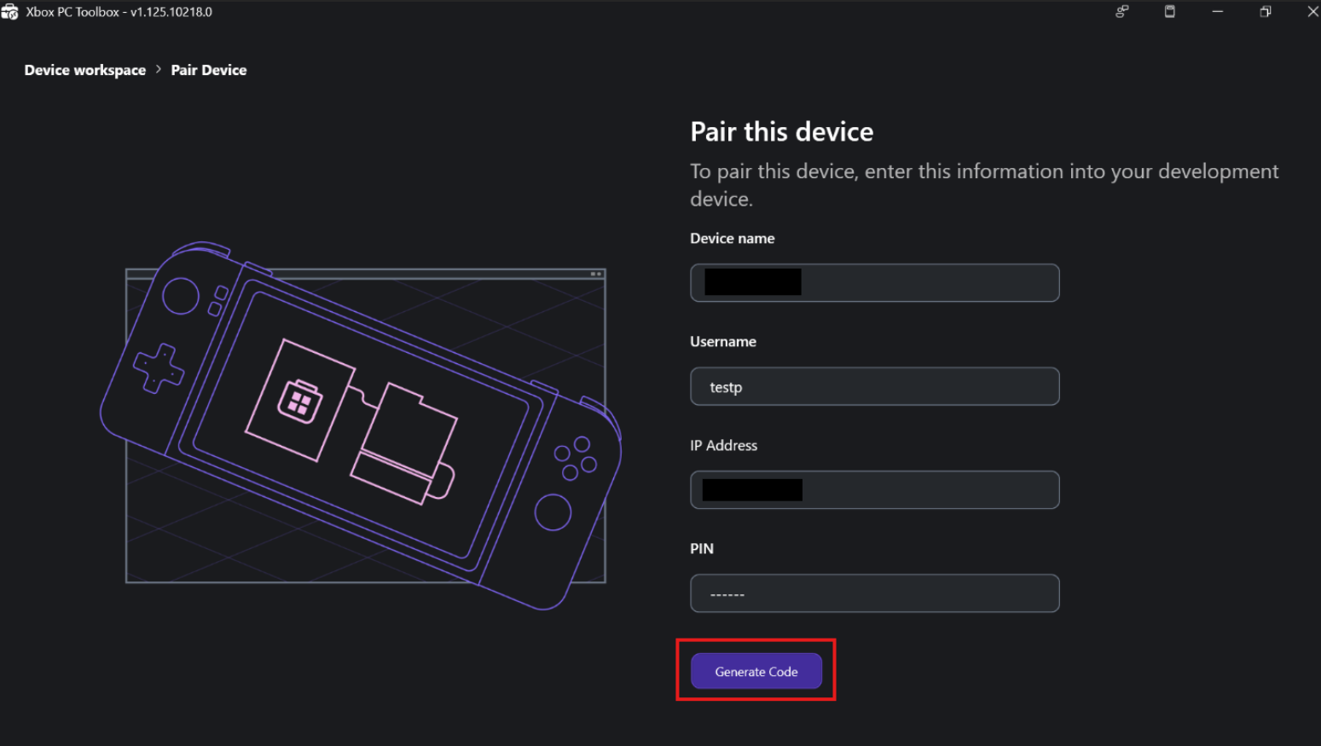The height and width of the screenshot is (746, 1321).
Task: Select the Pair Device breadcrumb
Action: pyautogui.click(x=209, y=70)
